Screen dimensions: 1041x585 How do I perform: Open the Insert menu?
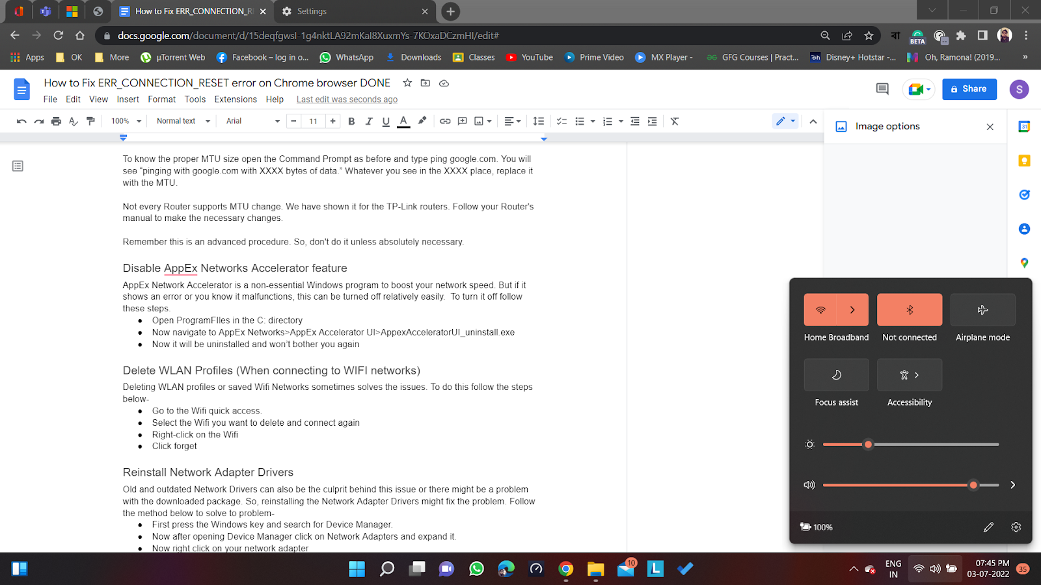[x=128, y=99]
